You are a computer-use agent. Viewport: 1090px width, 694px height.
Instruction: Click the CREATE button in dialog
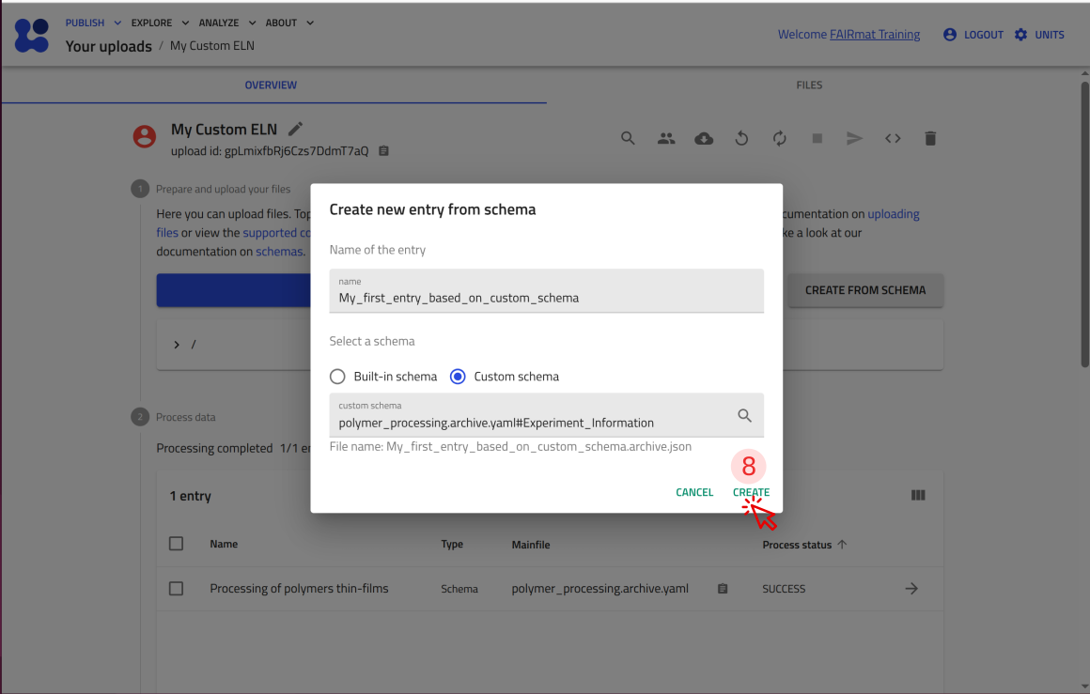click(751, 492)
